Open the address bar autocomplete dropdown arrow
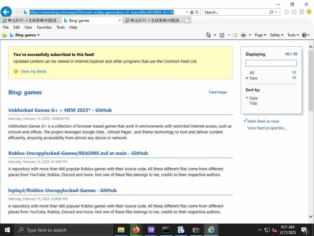Image resolution: width=314 pixels, height=236 pixels. click(x=187, y=12)
